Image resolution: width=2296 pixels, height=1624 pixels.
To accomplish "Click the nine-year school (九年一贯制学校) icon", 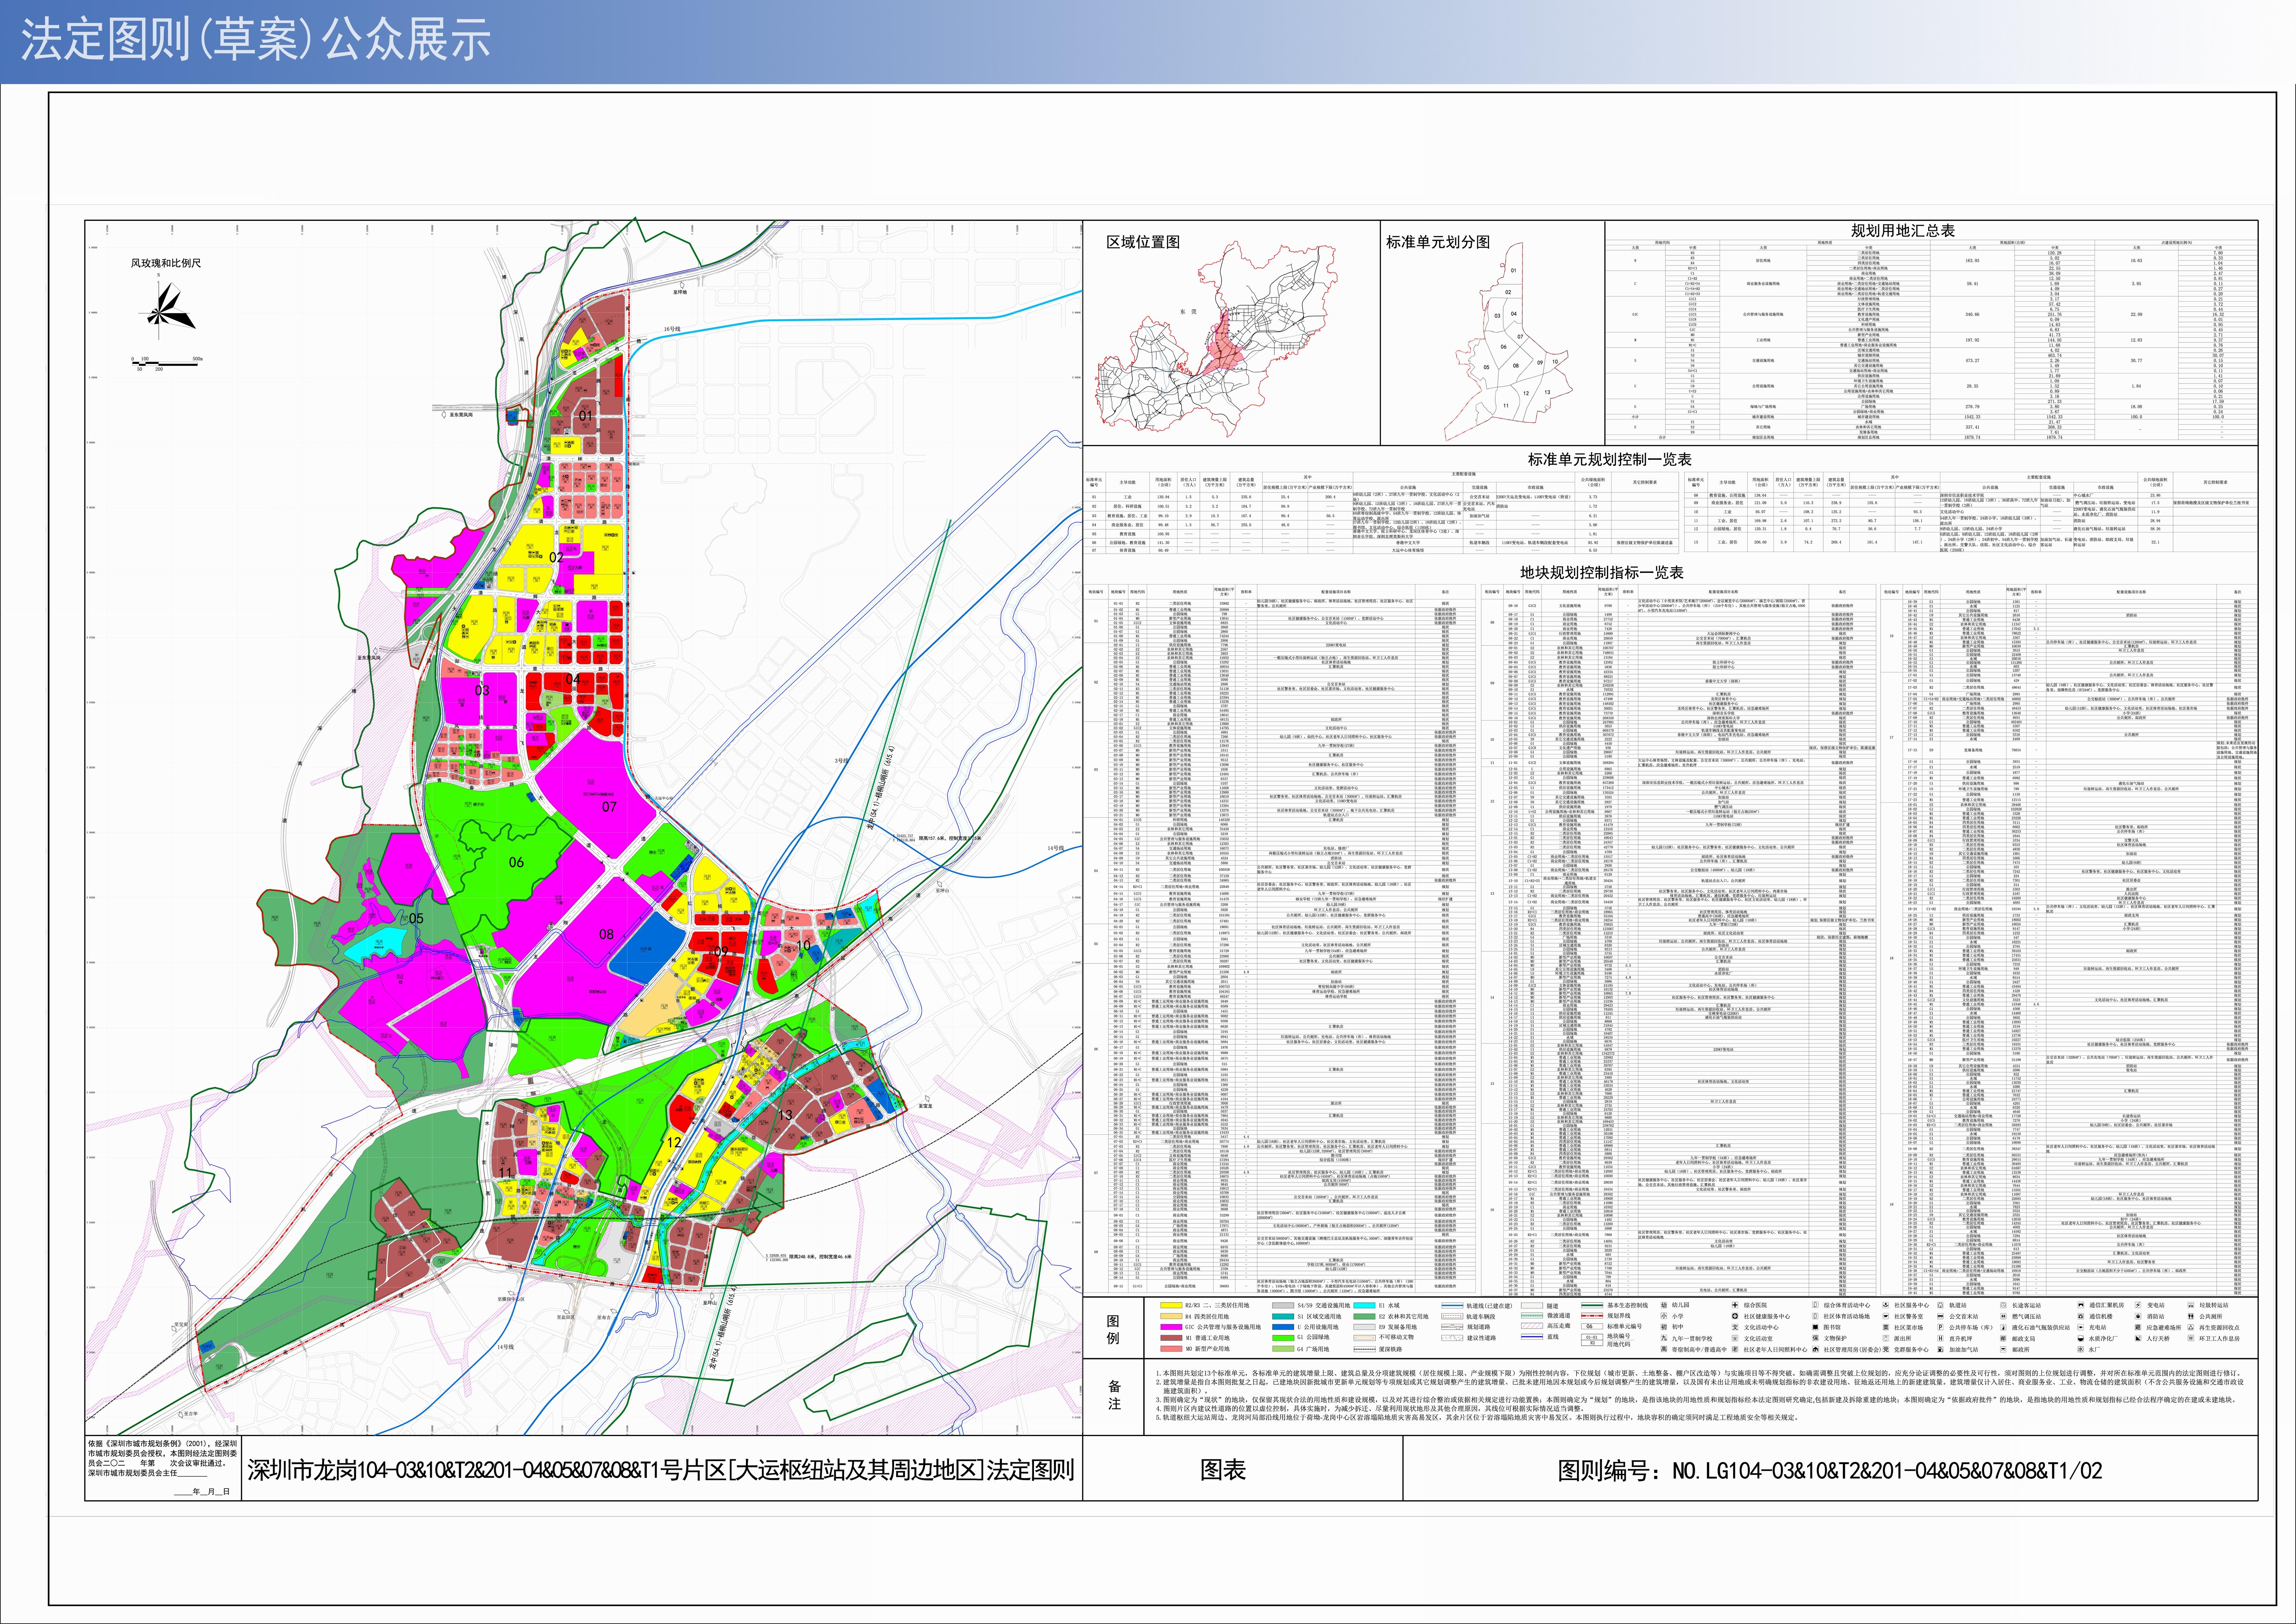I will point(1664,1338).
